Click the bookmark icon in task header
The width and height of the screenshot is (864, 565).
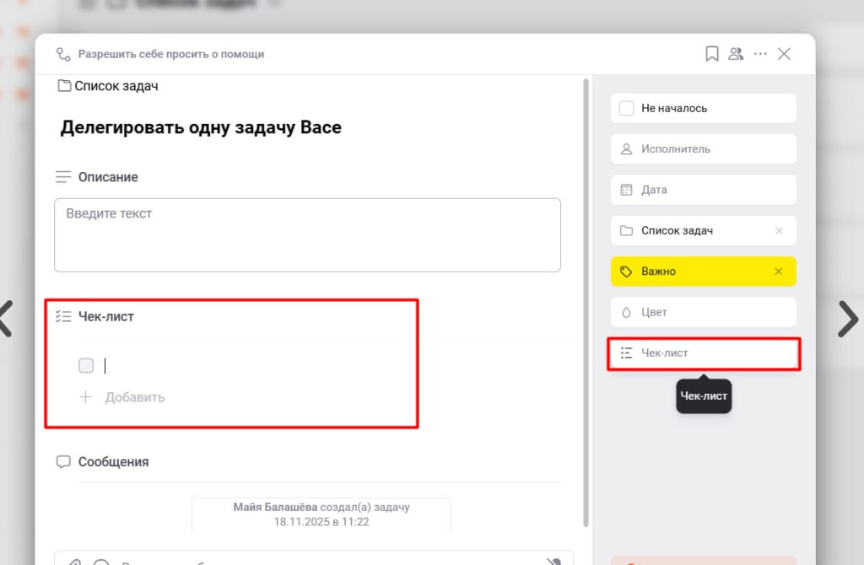(x=712, y=54)
